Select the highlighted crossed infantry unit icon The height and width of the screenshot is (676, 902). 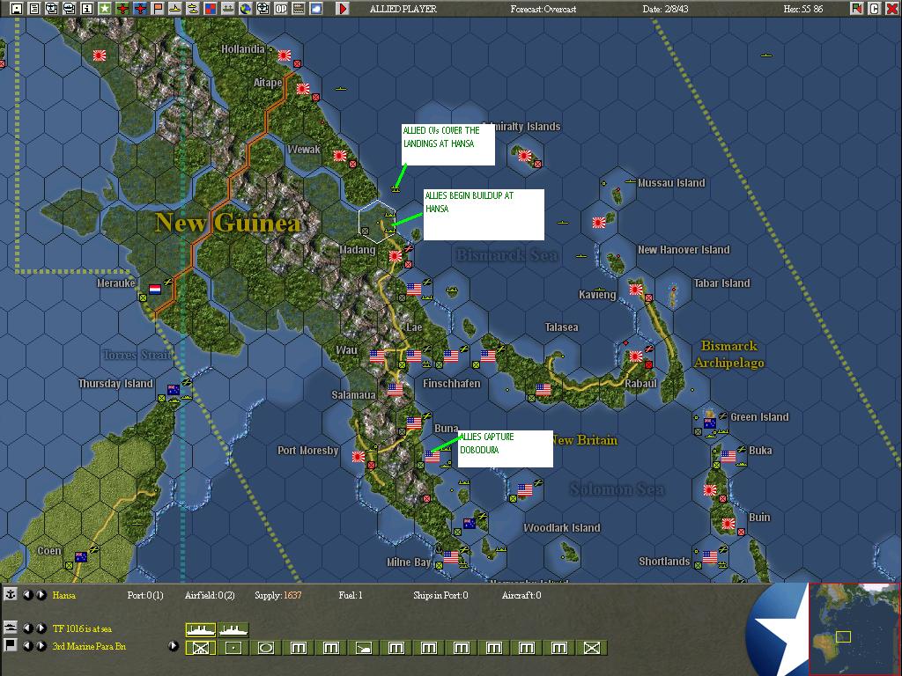pos(201,648)
